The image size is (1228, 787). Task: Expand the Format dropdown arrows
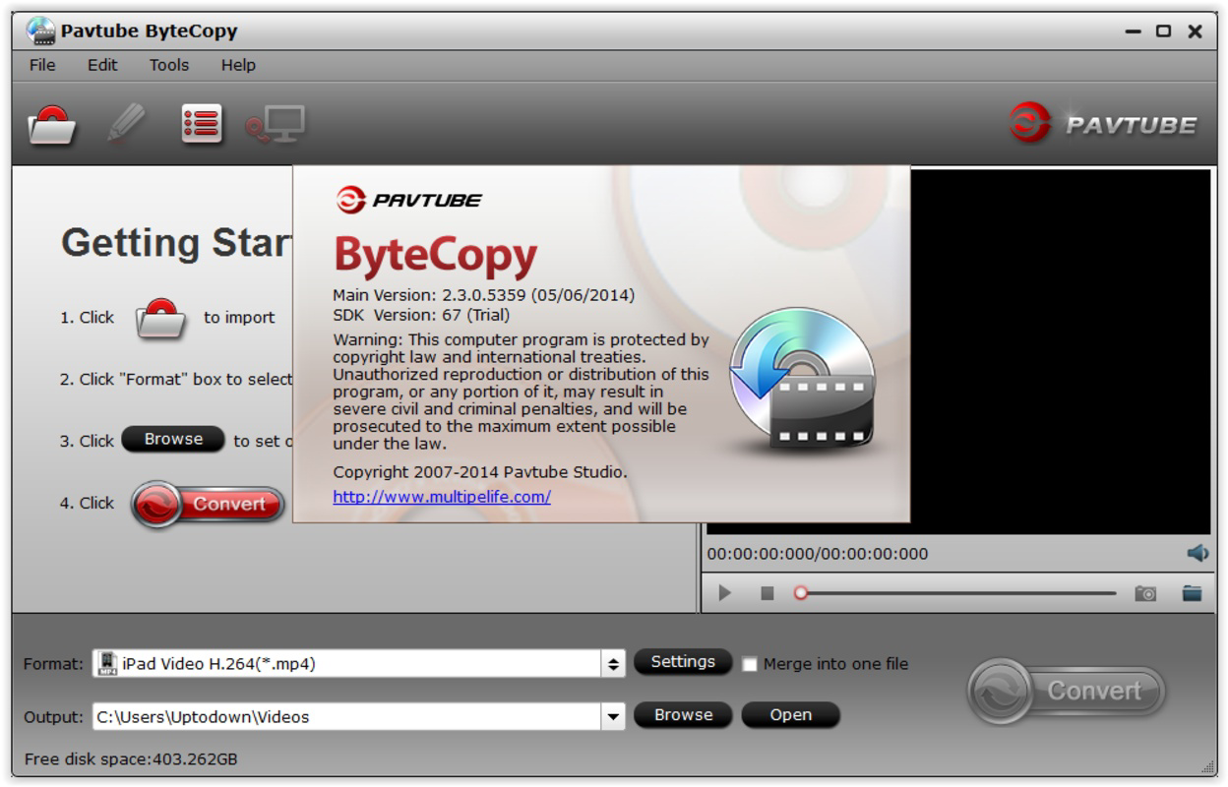[x=614, y=664]
